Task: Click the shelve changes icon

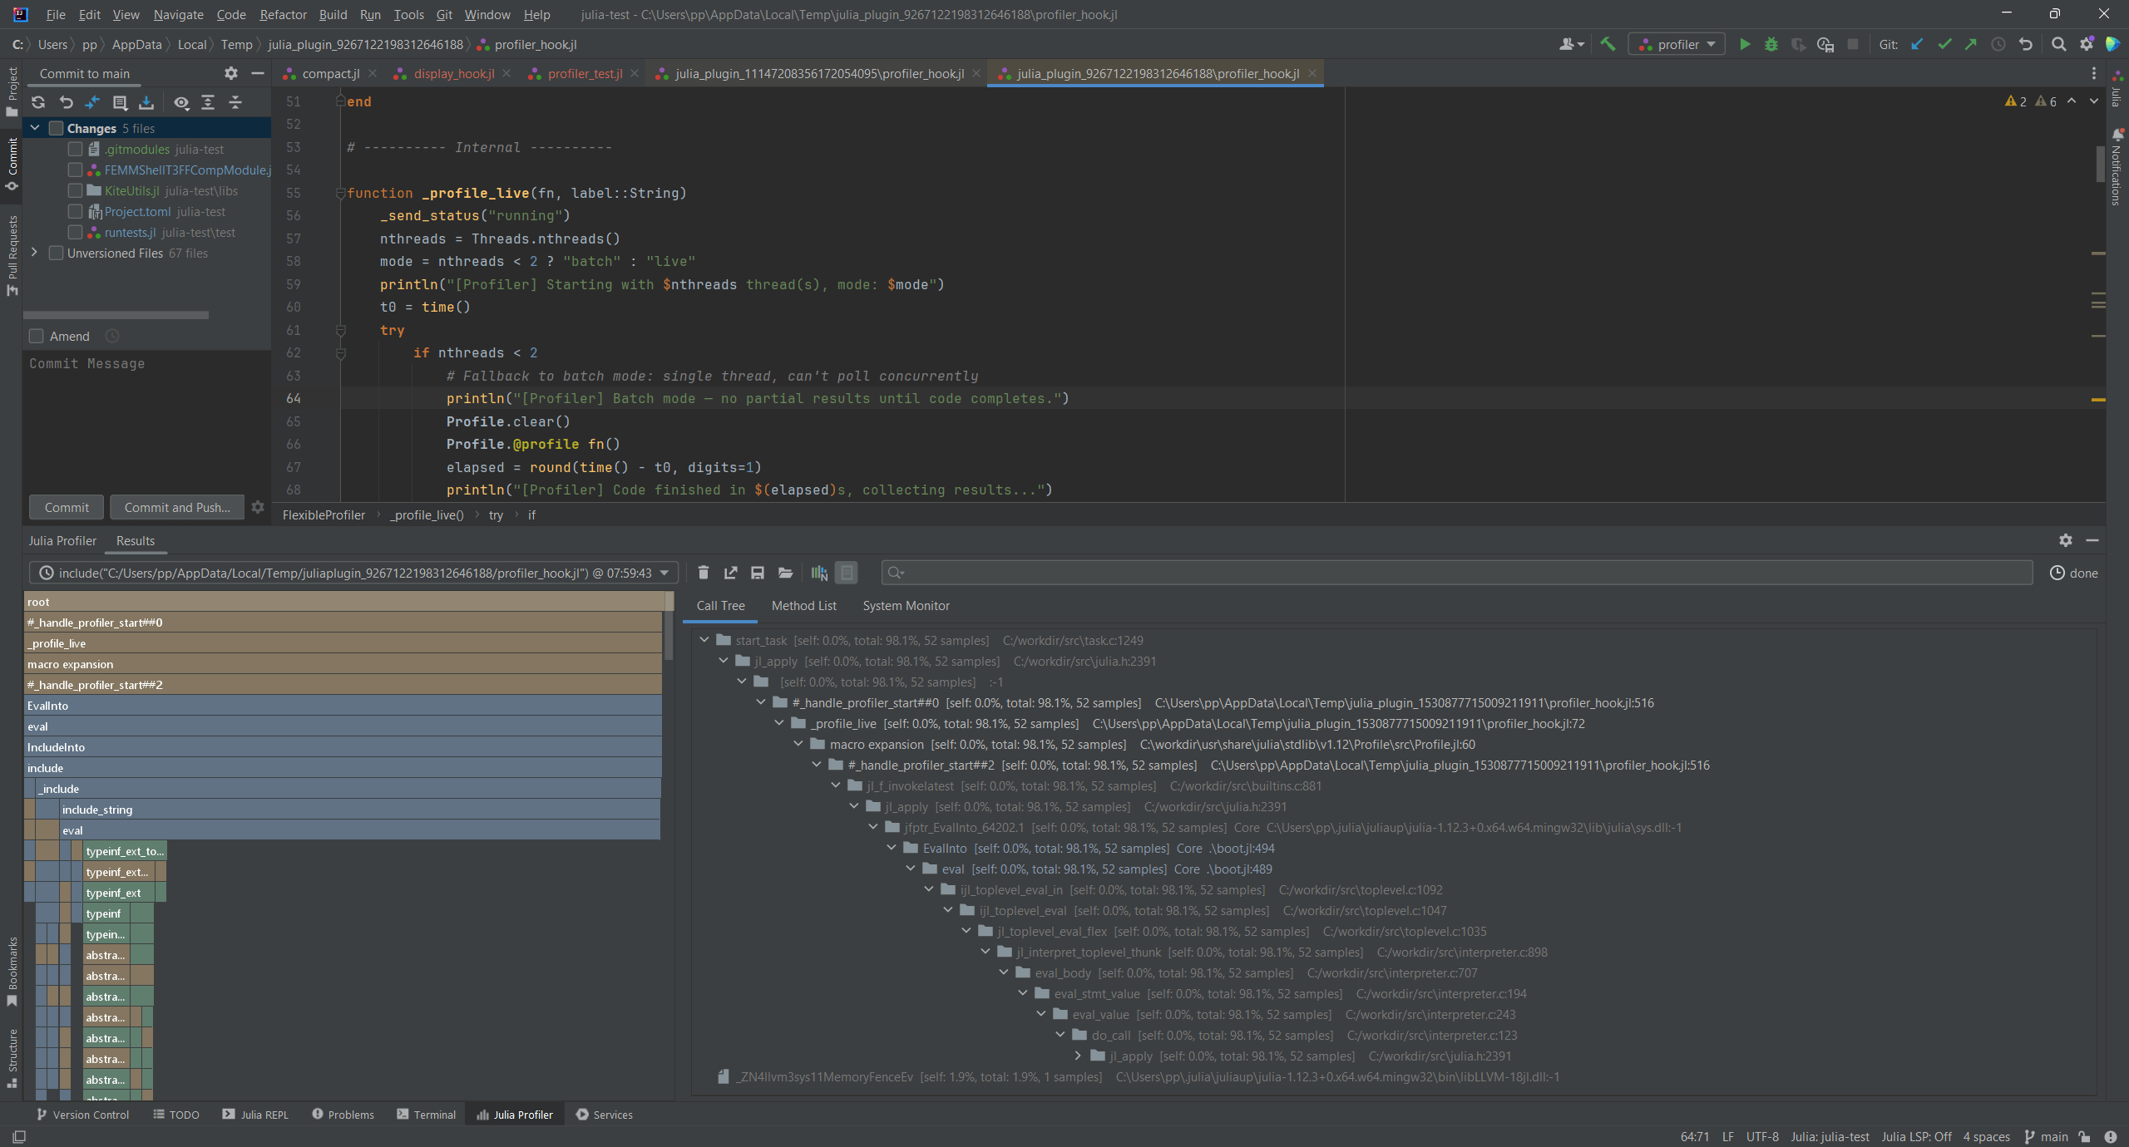Action: pos(146,102)
